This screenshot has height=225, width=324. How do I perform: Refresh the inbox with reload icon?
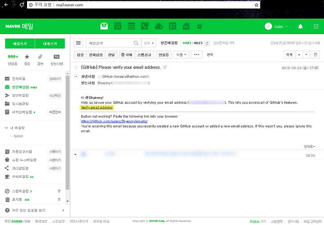click(x=207, y=43)
